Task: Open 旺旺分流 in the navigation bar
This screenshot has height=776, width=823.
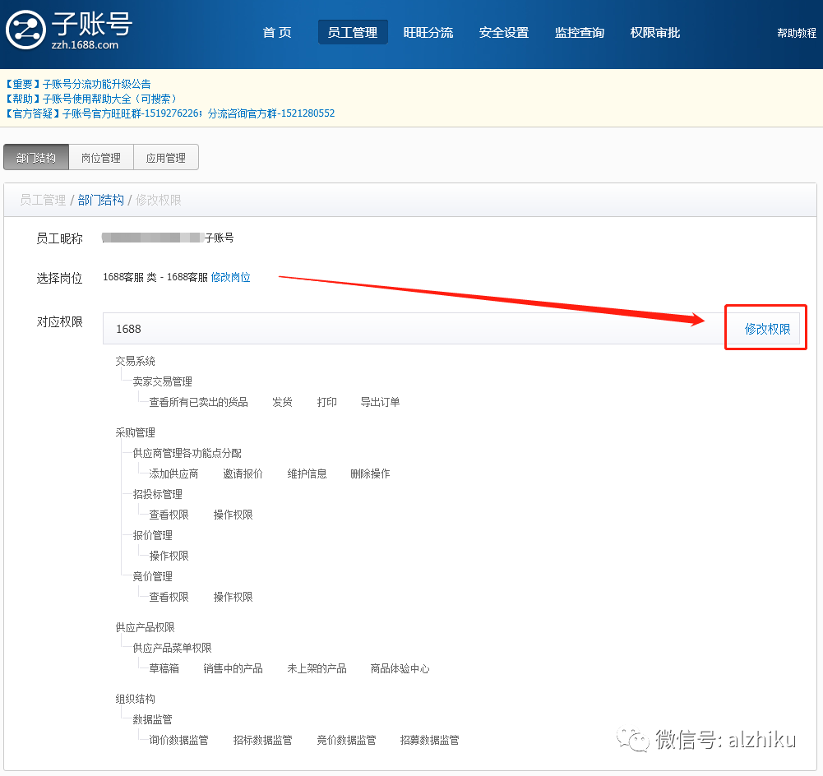Action: pyautogui.click(x=428, y=33)
